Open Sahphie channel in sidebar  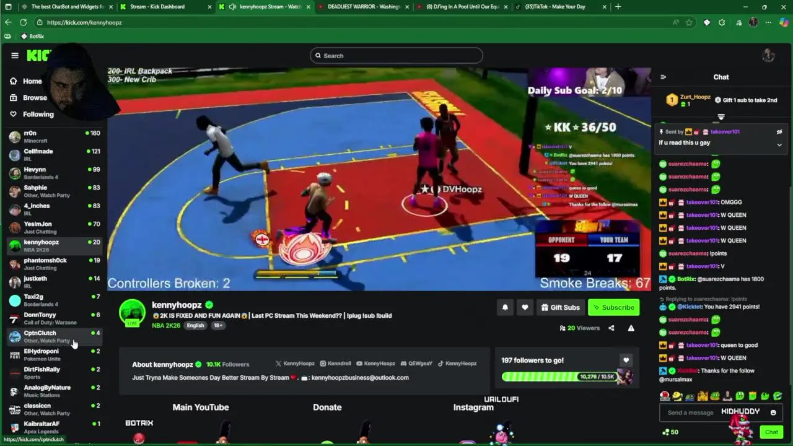(54, 191)
